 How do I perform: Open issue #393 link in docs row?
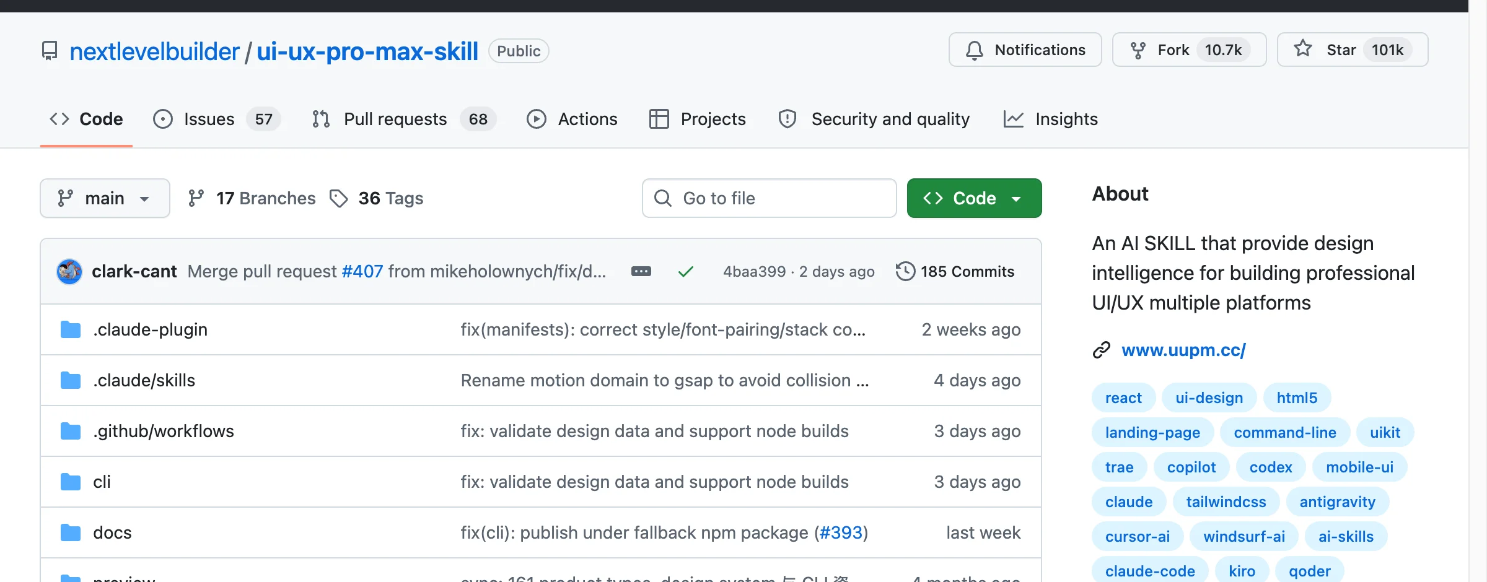841,532
